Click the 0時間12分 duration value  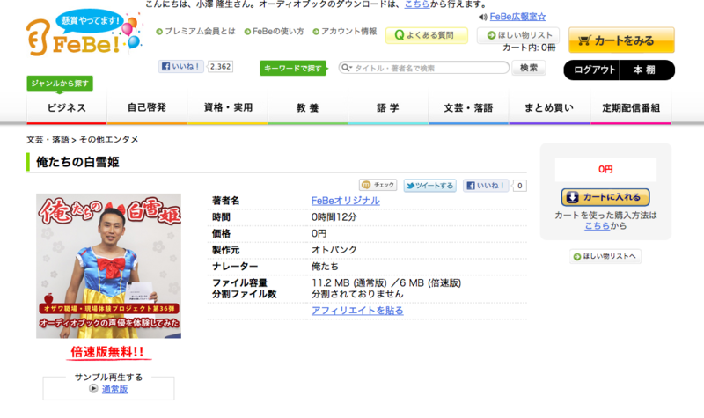pos(334,216)
